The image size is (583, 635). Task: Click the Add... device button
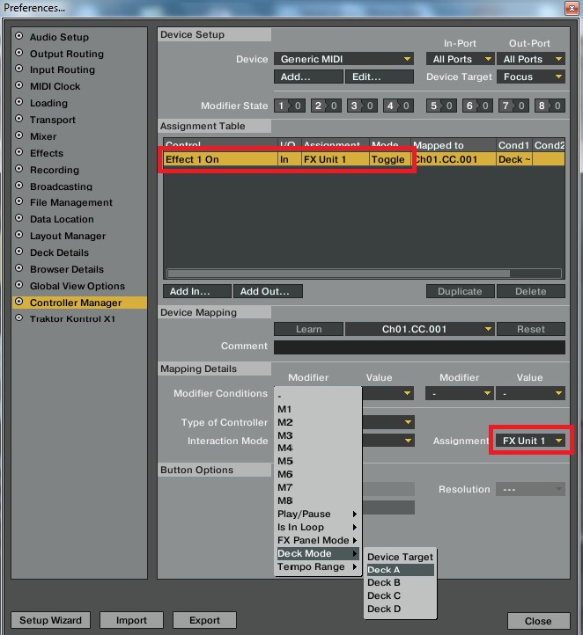pos(308,77)
